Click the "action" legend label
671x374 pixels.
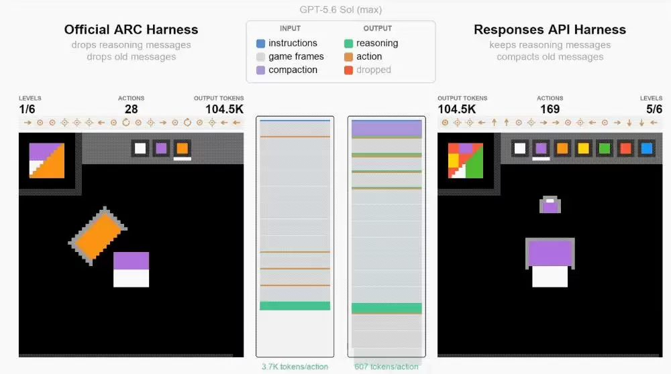[x=369, y=56]
